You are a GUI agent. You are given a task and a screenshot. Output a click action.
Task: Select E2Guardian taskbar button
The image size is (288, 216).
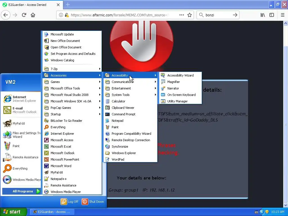(52, 212)
